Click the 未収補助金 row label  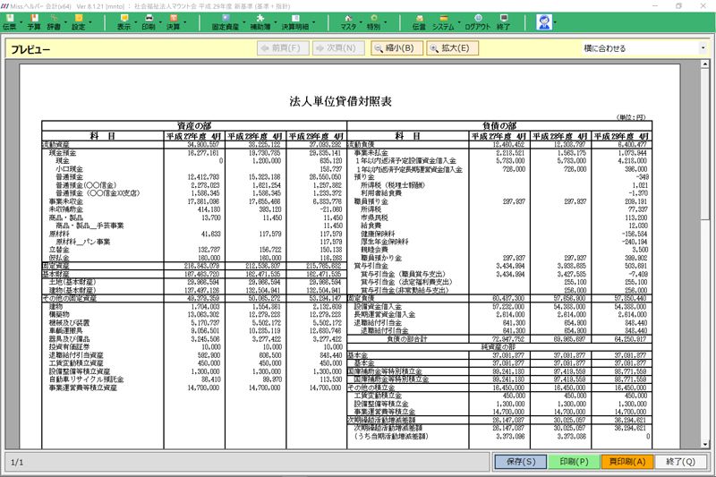(66, 209)
